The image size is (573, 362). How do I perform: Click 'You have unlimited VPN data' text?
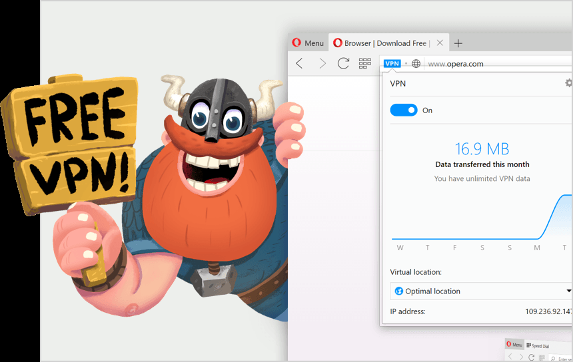tap(482, 178)
